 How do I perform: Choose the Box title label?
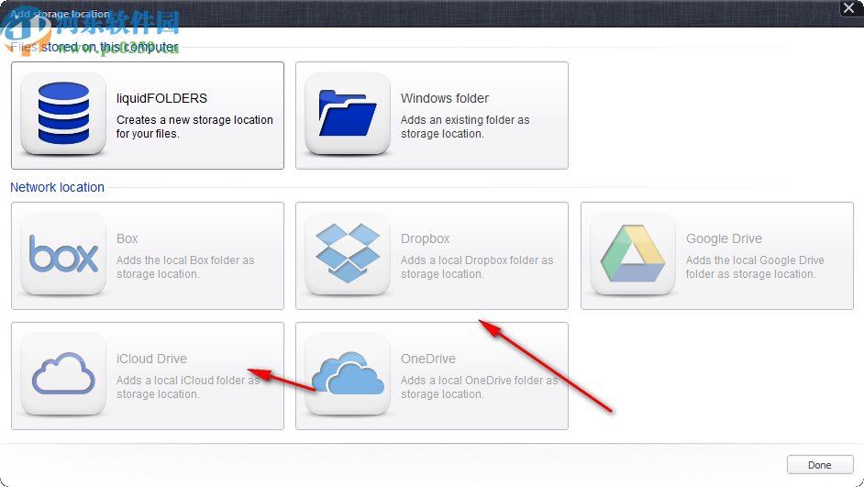click(127, 238)
